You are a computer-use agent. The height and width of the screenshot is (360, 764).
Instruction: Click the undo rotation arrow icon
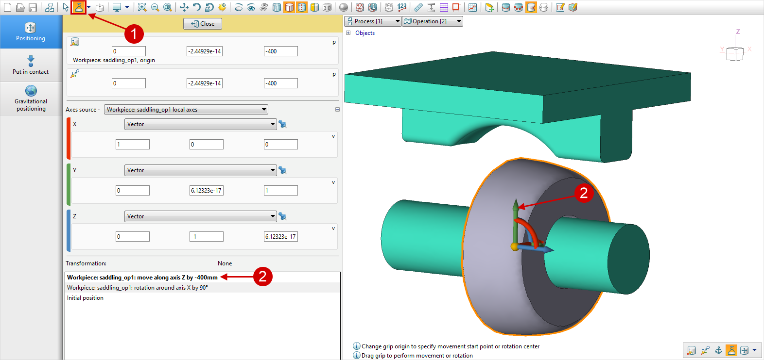(197, 7)
